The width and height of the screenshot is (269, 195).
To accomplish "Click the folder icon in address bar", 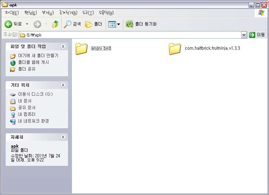I will tap(23, 35).
